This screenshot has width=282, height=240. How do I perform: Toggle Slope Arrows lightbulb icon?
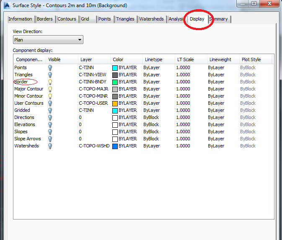[x=50, y=139]
